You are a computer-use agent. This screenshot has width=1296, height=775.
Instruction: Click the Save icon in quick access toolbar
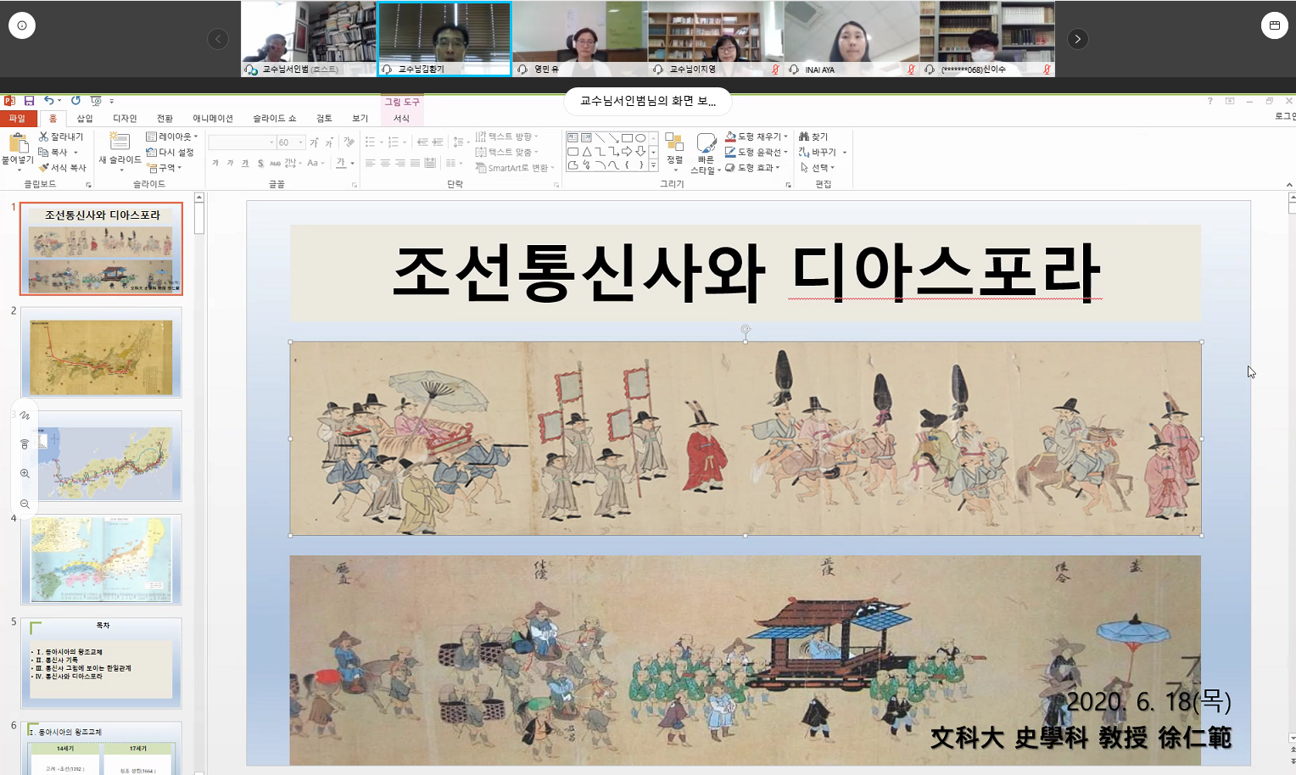click(x=29, y=101)
